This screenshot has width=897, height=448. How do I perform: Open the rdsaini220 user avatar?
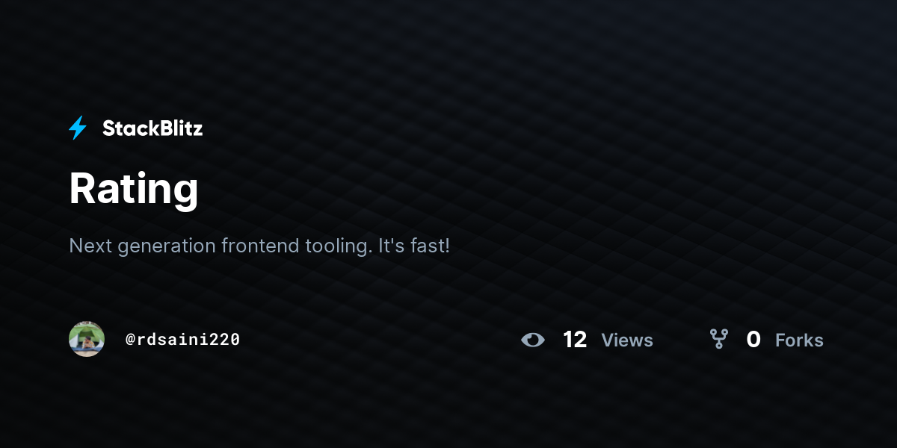coord(87,339)
